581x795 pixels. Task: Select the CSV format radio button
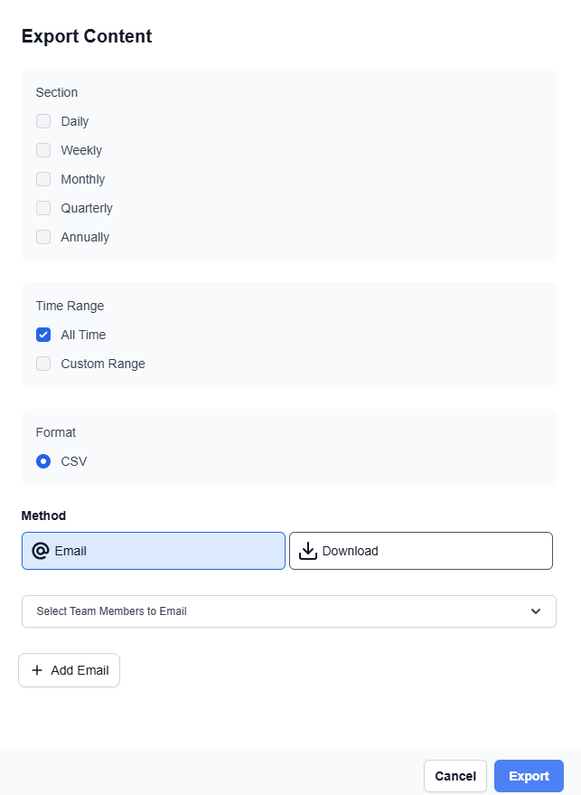[x=43, y=461]
